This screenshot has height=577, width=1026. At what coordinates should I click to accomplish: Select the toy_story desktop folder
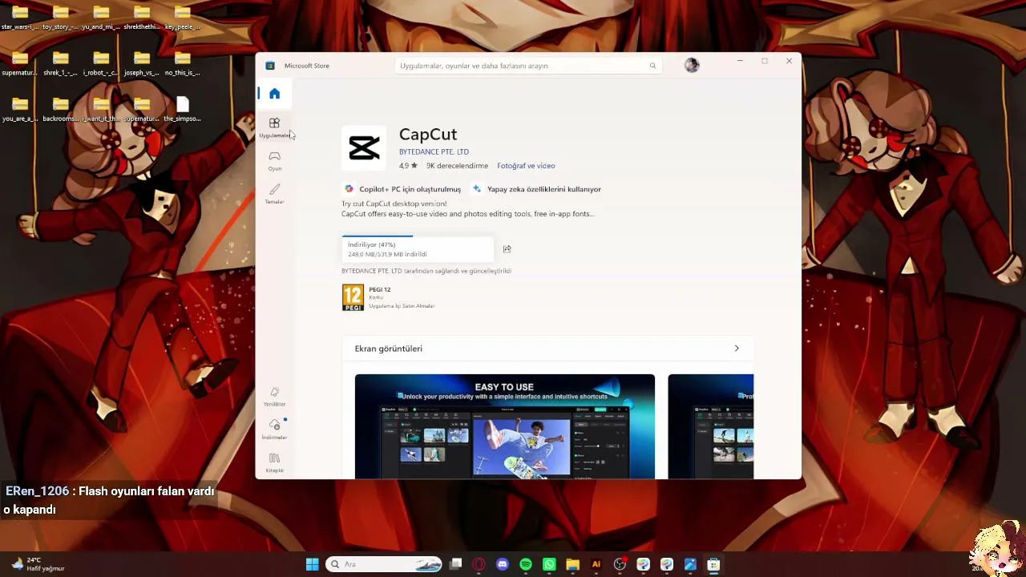[x=61, y=18]
